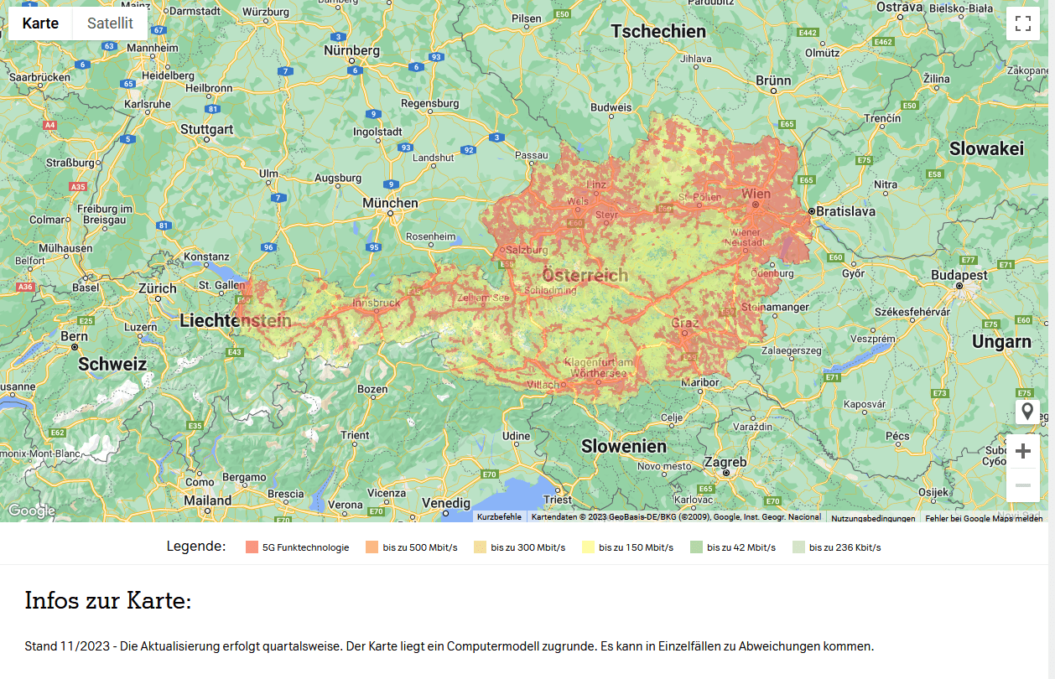
Task: Switch to the Karte map view
Action: (x=40, y=23)
